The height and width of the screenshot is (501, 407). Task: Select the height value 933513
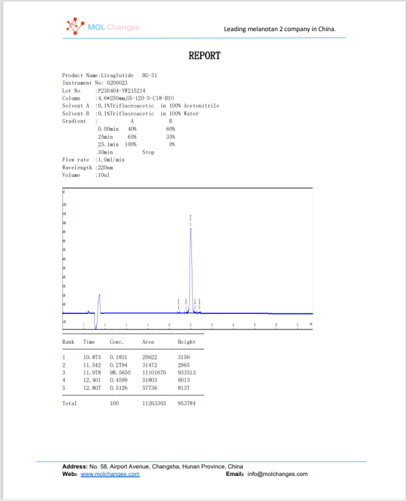(x=187, y=373)
